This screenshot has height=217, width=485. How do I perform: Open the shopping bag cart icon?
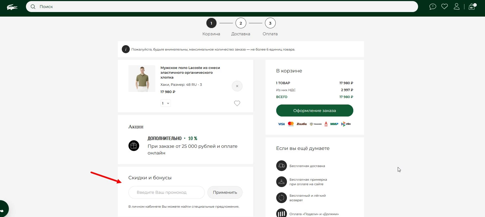tap(472, 7)
